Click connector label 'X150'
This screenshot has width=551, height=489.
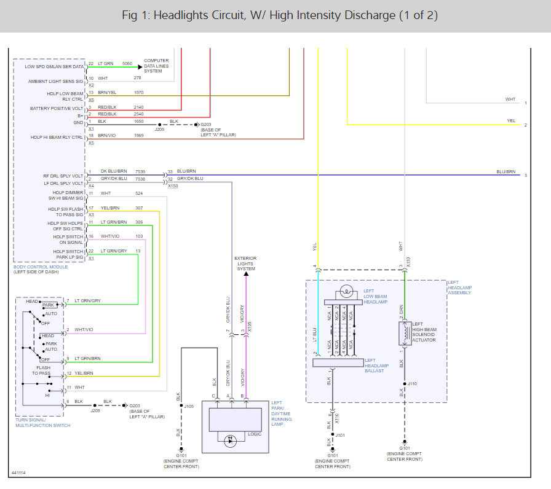coord(173,186)
